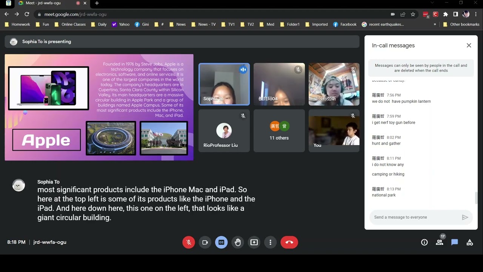
Task: Open the News bookmark folder
Action: pyautogui.click(x=178, y=24)
